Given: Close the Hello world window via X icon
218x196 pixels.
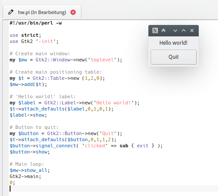Looking at the screenshot, I should tap(192, 31).
